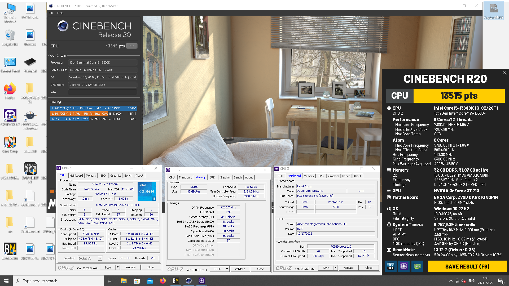Switch to CPU-Z on the taskbar
This screenshot has width=509, height=286.
coord(201,281)
